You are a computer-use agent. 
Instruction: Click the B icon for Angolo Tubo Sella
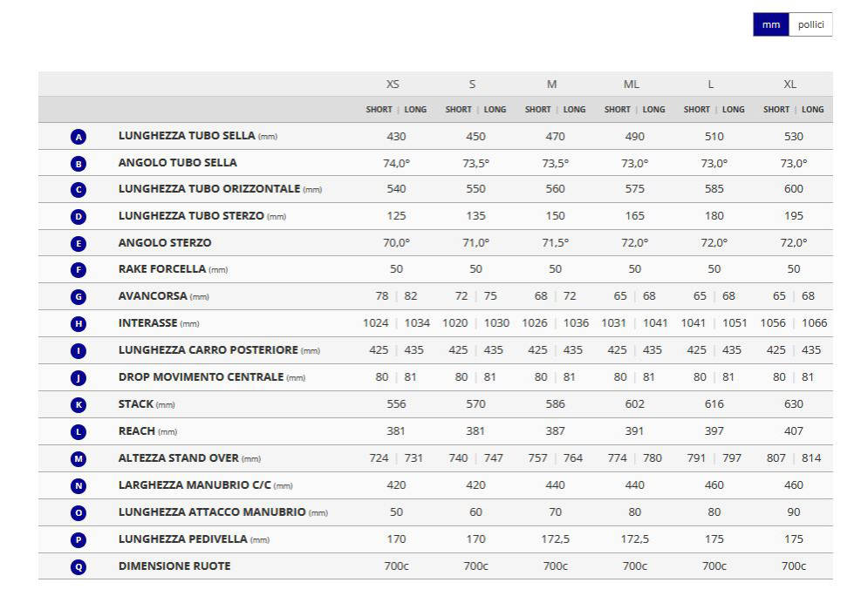pos(79,164)
